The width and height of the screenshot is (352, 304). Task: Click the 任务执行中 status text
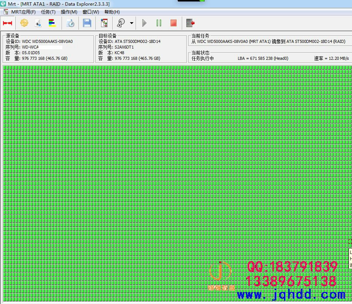202,58
